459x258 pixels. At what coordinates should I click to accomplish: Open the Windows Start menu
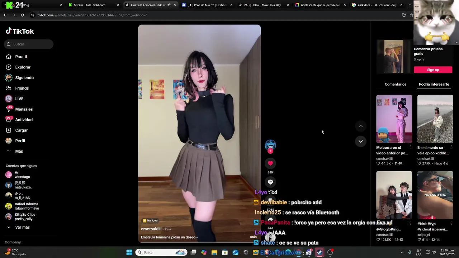[x=129, y=252]
